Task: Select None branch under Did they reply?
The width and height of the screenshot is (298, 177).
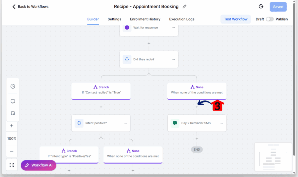Action: [x=197, y=91]
